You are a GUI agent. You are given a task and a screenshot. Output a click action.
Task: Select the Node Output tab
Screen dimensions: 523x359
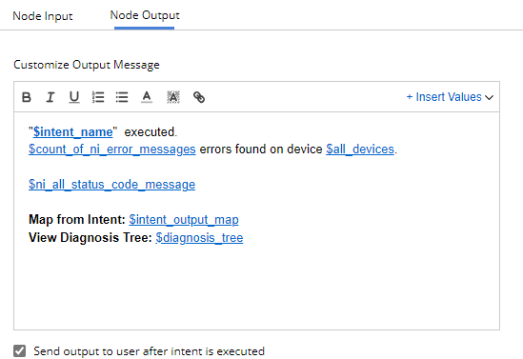(x=145, y=15)
